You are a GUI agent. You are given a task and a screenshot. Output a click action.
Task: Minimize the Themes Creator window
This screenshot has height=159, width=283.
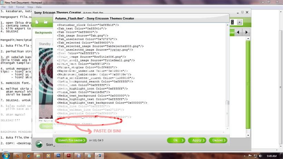click(x=238, y=12)
